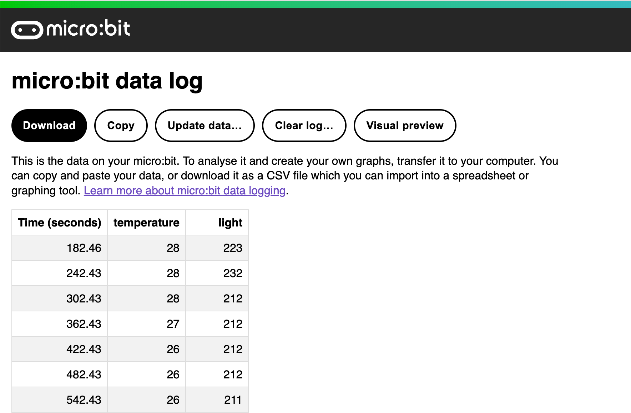Open Learn more about data logging link
The width and height of the screenshot is (631, 413).
[x=185, y=190]
